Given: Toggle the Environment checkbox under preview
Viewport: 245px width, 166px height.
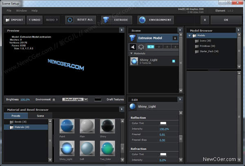Looking at the screenshot, I should [54, 99].
